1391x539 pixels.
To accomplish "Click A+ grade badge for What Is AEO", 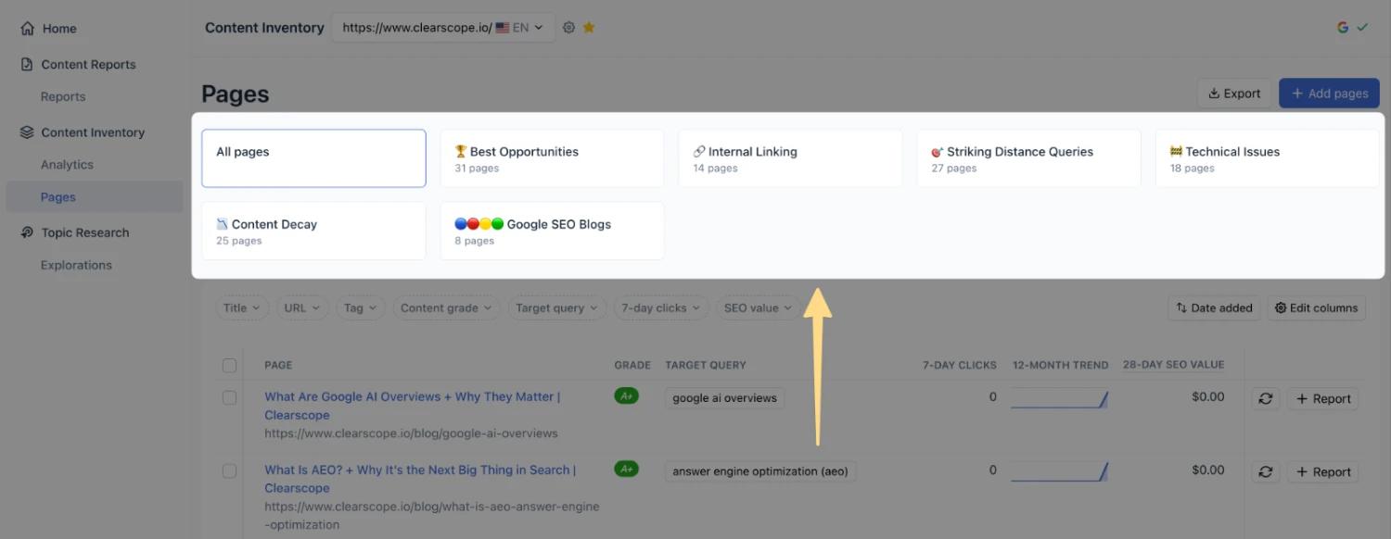I will 627,469.
